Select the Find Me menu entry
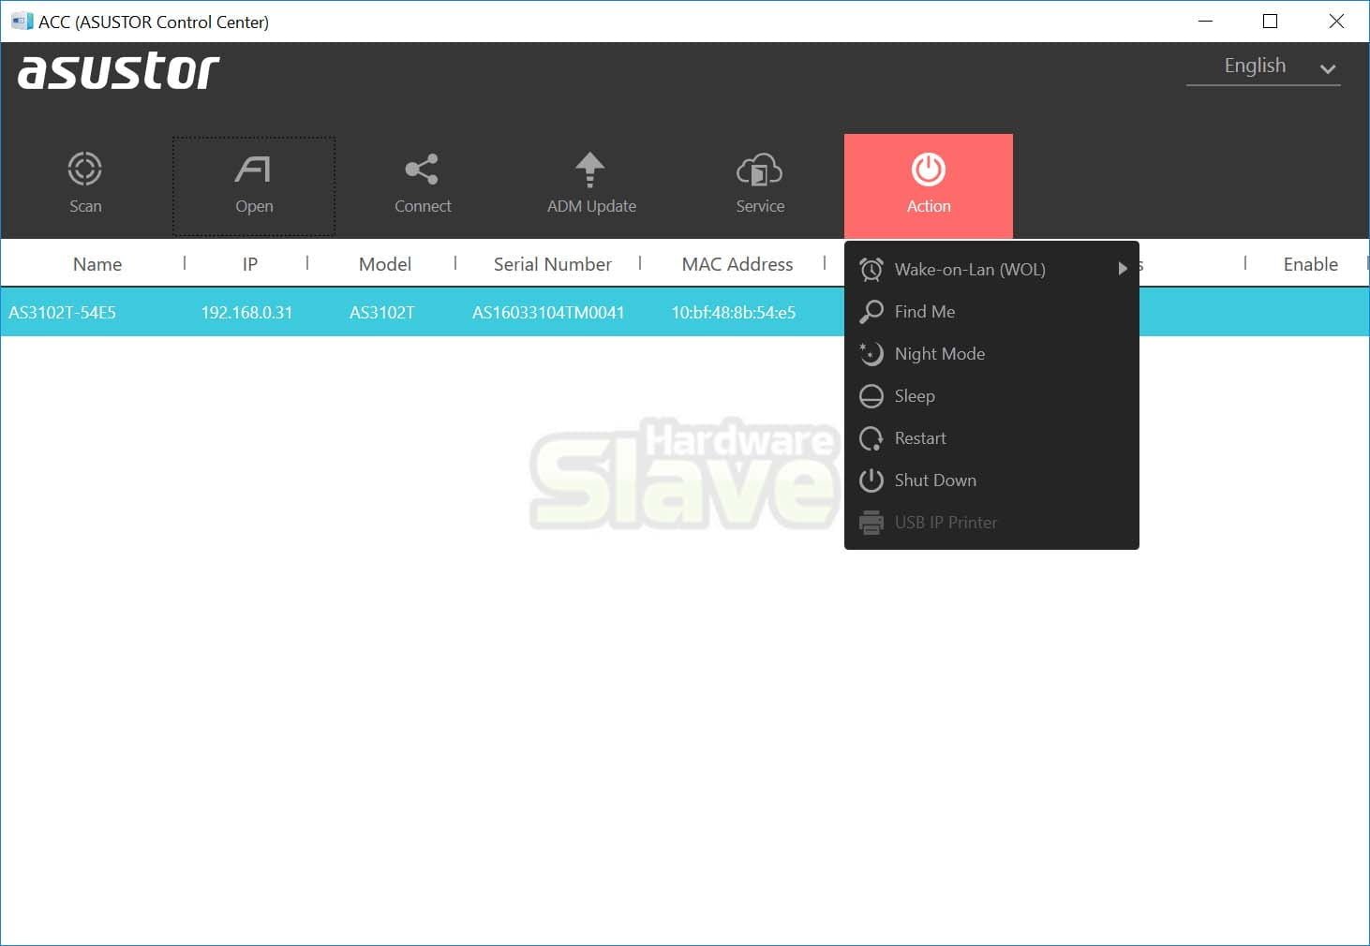Image resolution: width=1370 pixels, height=946 pixels. 991,312
